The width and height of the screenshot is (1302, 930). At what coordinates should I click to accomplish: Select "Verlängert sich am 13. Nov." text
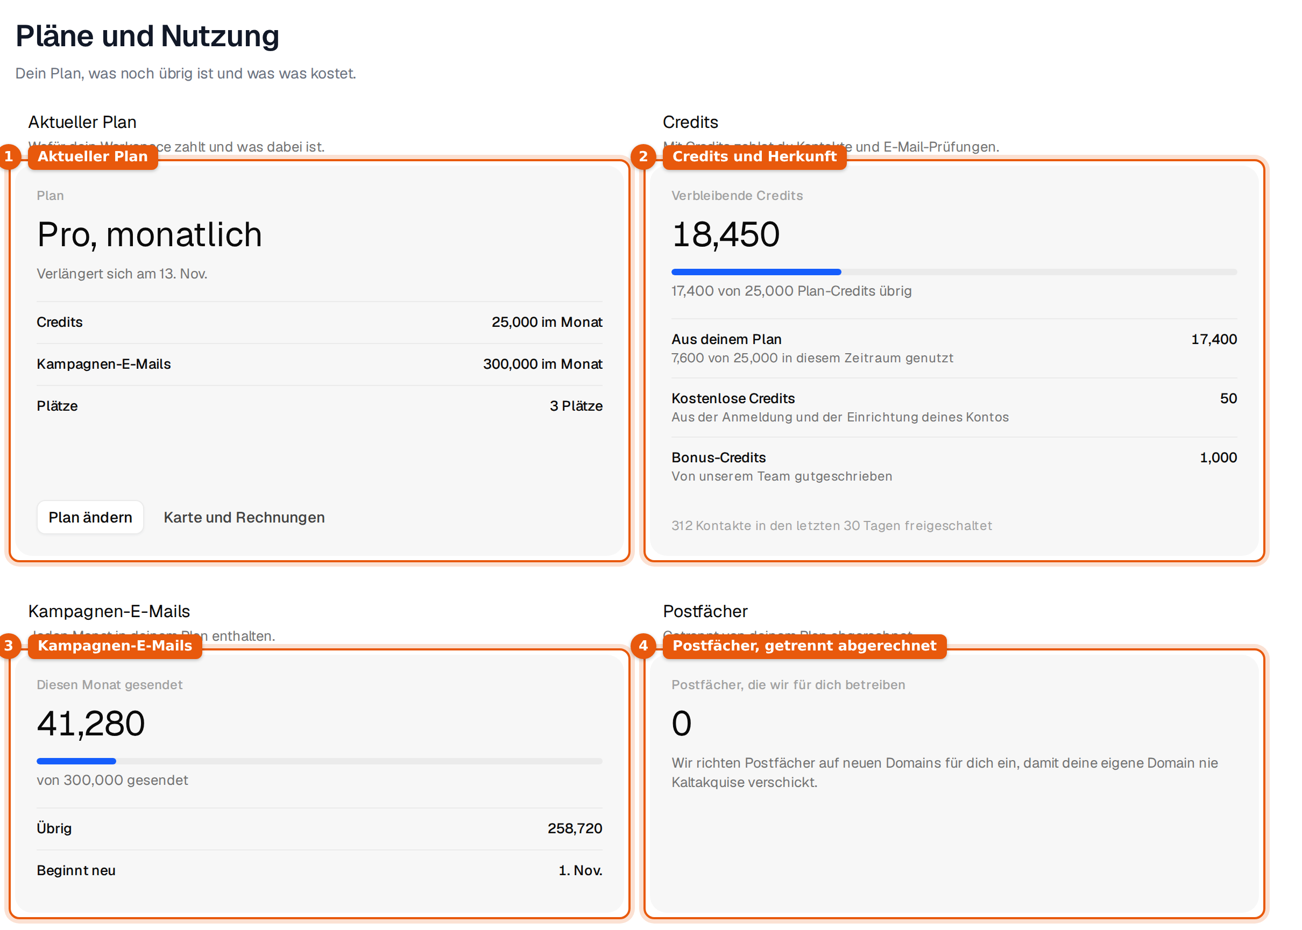122,274
